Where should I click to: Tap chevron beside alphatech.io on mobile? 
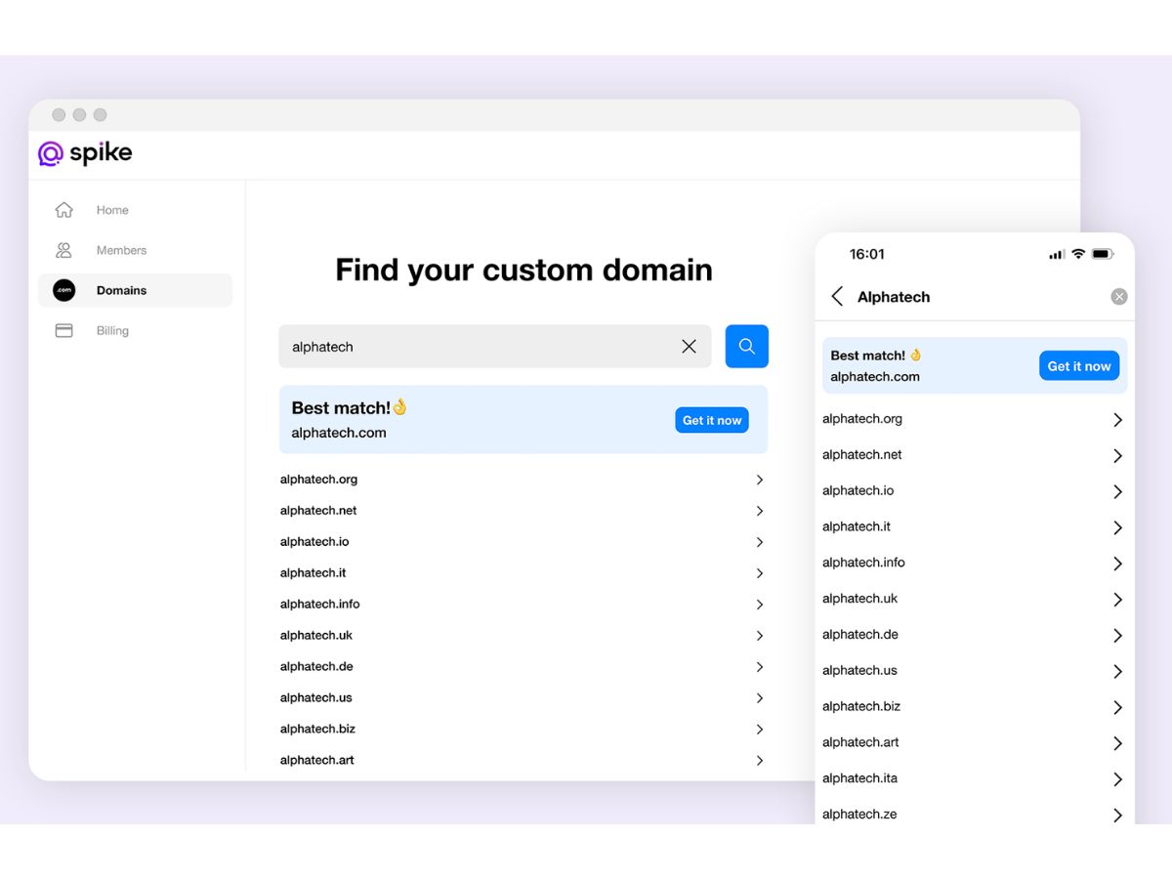[1118, 492]
